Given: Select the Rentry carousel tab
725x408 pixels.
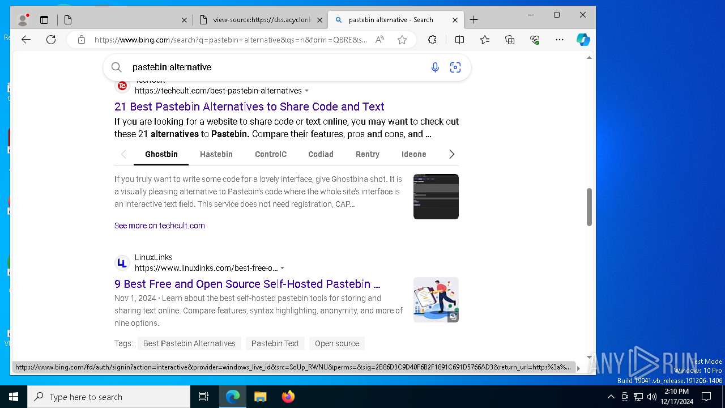Looking at the screenshot, I should (368, 154).
